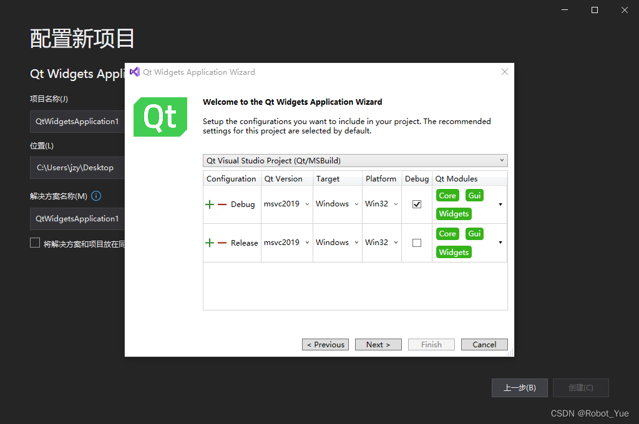Click the Qt Modules column header

(469, 179)
